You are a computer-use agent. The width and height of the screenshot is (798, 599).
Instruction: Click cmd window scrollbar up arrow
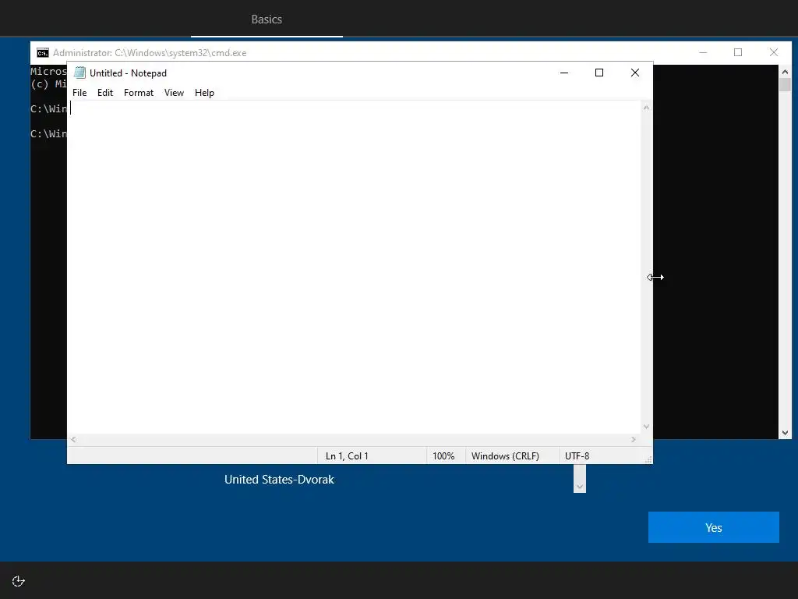[x=785, y=72]
